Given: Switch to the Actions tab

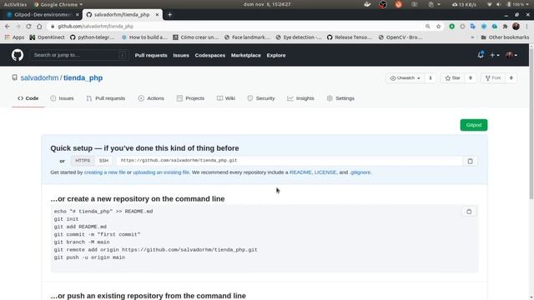Looking at the screenshot, I should (151, 98).
